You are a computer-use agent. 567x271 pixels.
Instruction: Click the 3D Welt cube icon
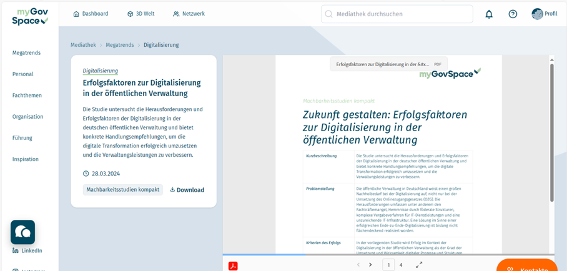click(x=130, y=14)
